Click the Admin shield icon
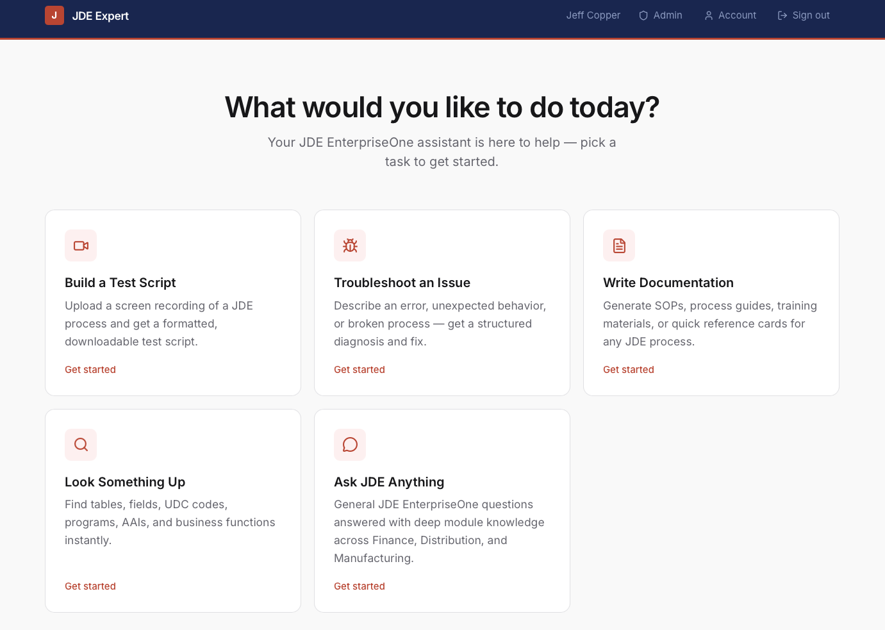The height and width of the screenshot is (630, 885). coord(643,15)
